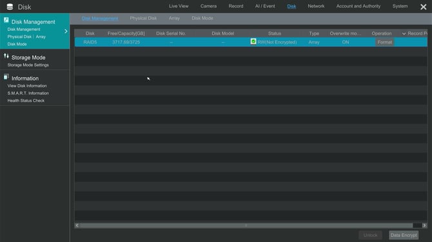Open the Array tab
The image size is (432, 242).
pyautogui.click(x=174, y=19)
